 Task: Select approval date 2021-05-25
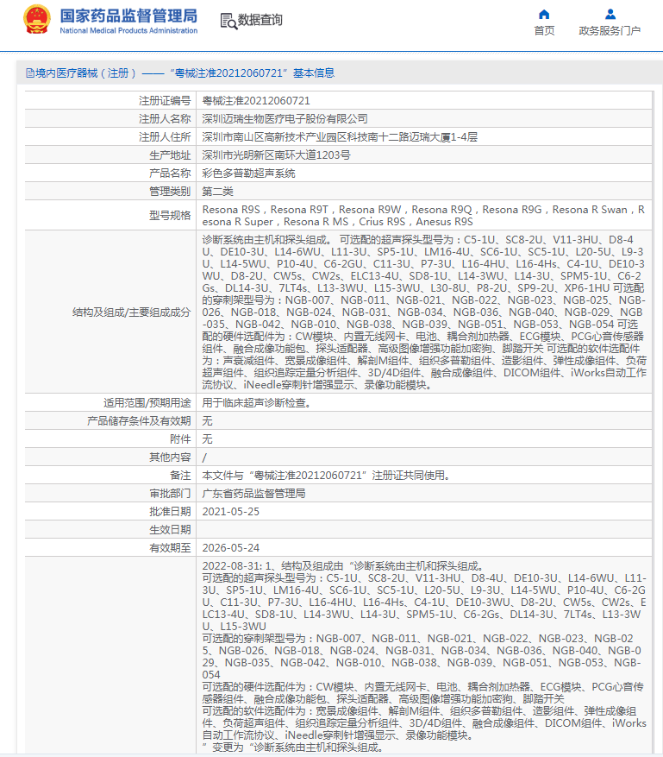(x=230, y=511)
